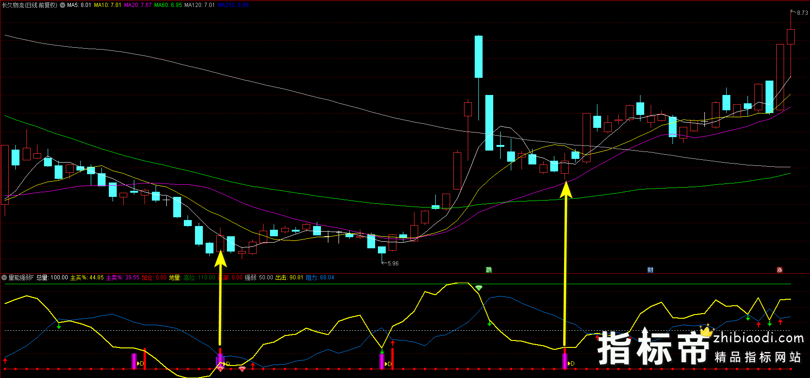Select the blue MA250 label
Viewport: 810px width, 378px height.
233,5
